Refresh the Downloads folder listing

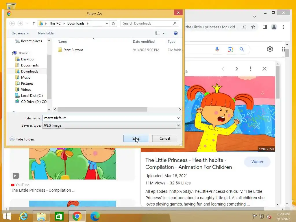tap(113, 23)
